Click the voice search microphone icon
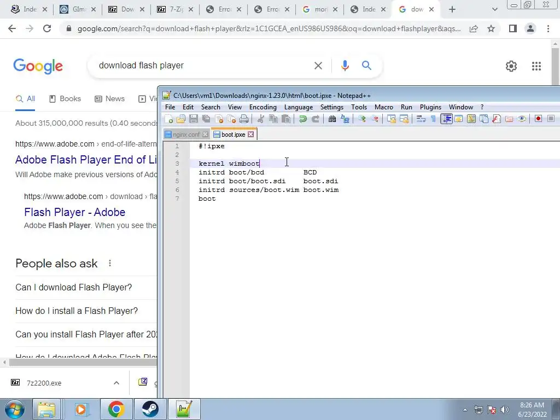 [x=345, y=66]
